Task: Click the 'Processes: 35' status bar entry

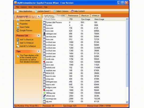Action: pos(48,106)
